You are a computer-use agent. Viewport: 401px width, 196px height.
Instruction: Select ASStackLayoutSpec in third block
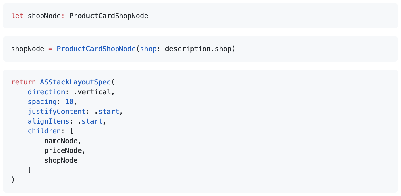pyautogui.click(x=75, y=82)
